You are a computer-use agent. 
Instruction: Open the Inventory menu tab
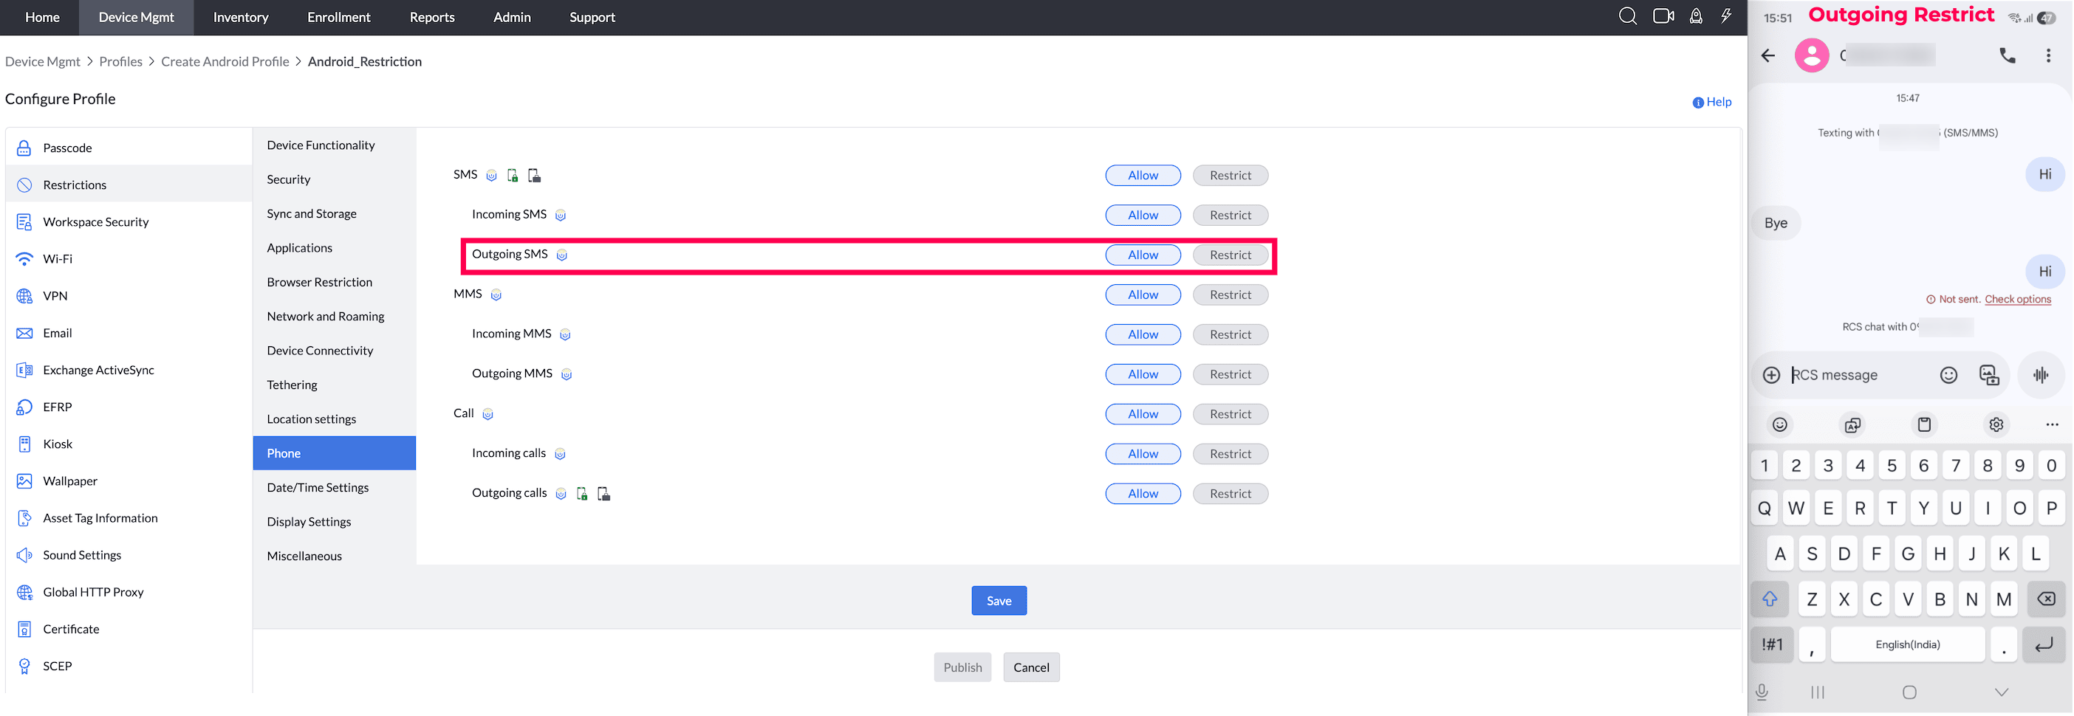(x=241, y=17)
